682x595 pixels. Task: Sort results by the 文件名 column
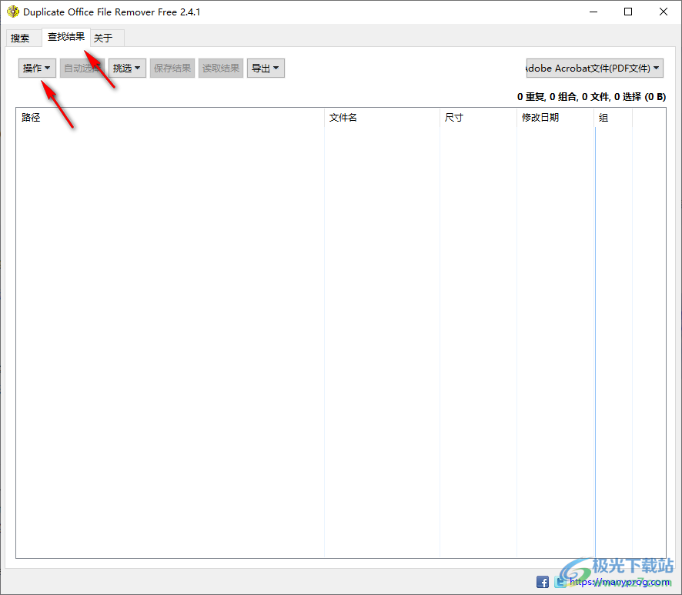coord(343,117)
